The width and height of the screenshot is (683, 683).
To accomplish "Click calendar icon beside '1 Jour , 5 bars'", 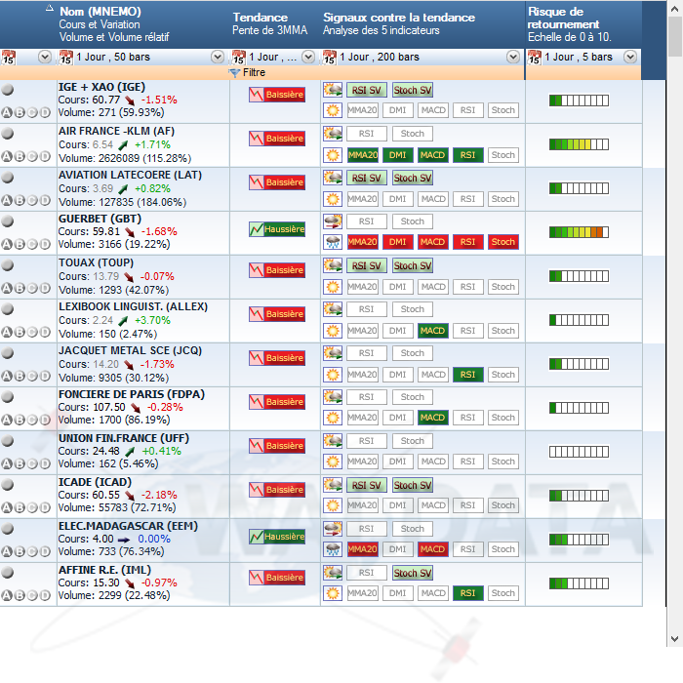I will [x=535, y=57].
